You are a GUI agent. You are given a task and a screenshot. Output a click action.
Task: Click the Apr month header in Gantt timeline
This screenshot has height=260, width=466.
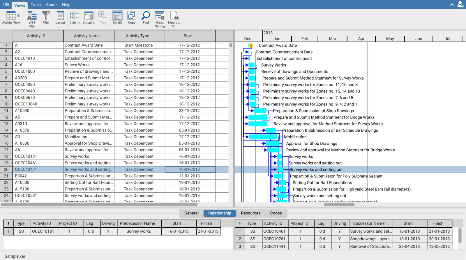(361, 39)
